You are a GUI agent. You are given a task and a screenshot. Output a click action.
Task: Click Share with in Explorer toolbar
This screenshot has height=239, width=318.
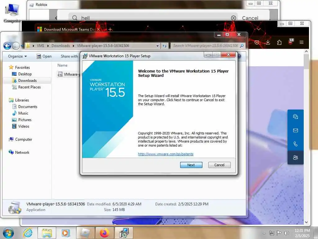pyautogui.click(x=69, y=56)
